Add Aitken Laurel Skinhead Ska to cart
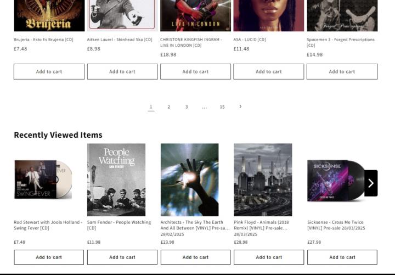The width and height of the screenshot is (395, 275). click(122, 71)
